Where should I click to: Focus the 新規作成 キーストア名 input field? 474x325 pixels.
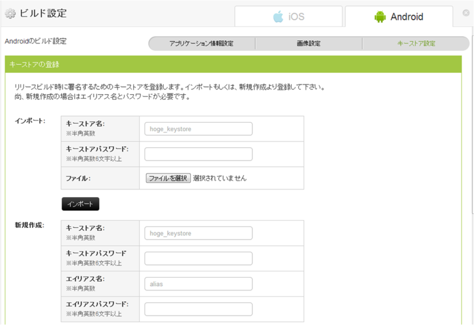click(198, 233)
